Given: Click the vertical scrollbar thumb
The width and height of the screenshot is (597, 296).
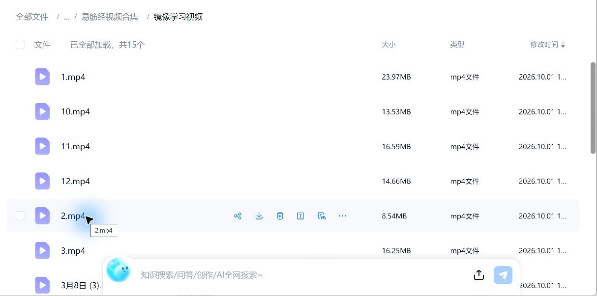Looking at the screenshot, I should click(593, 108).
